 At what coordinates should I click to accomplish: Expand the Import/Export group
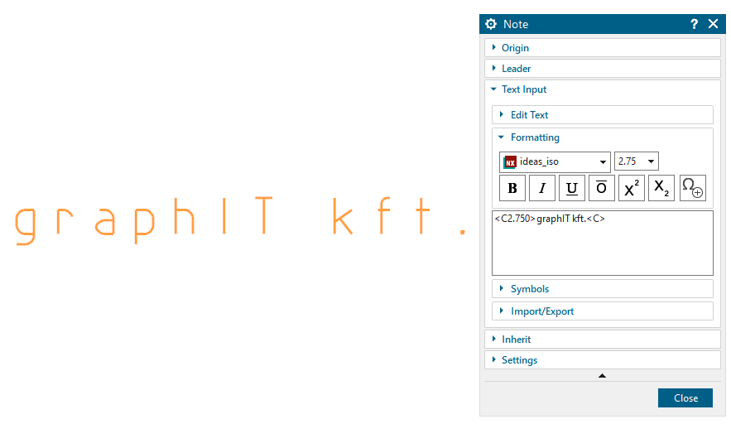(x=542, y=311)
